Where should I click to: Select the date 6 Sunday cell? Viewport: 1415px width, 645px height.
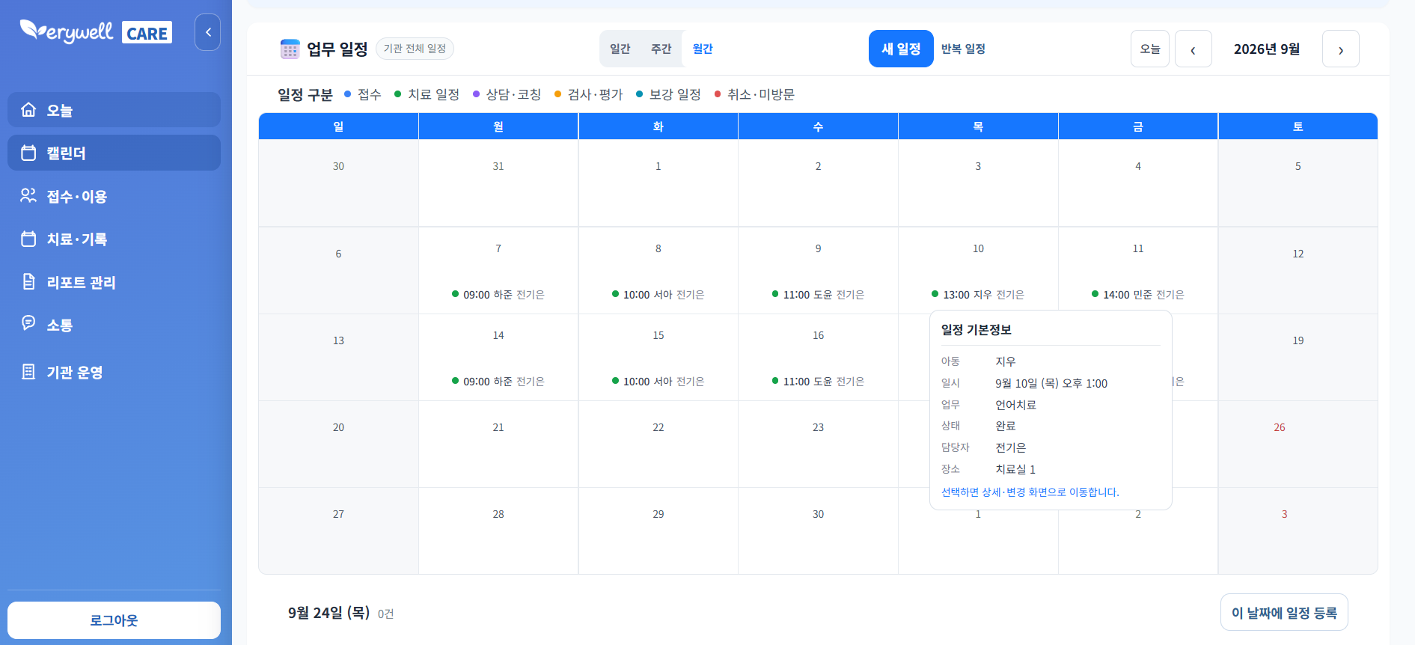[338, 270]
